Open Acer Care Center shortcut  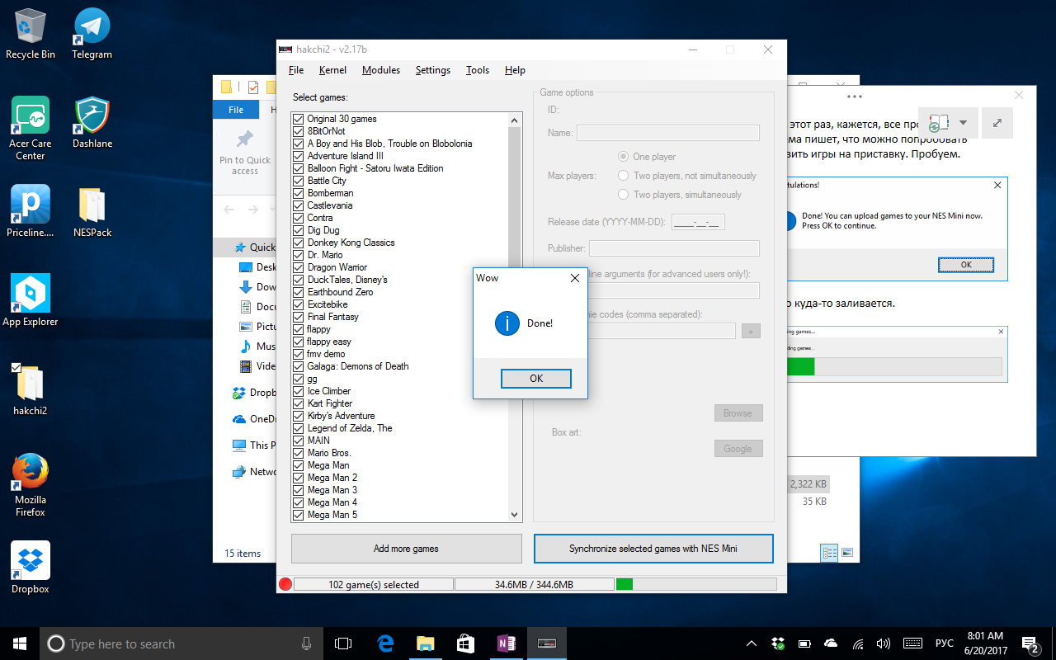(x=31, y=128)
